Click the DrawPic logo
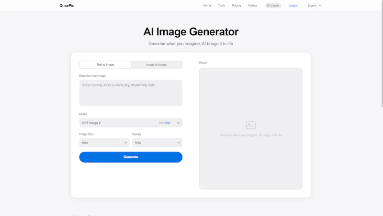This screenshot has height=216, width=383. tap(67, 6)
